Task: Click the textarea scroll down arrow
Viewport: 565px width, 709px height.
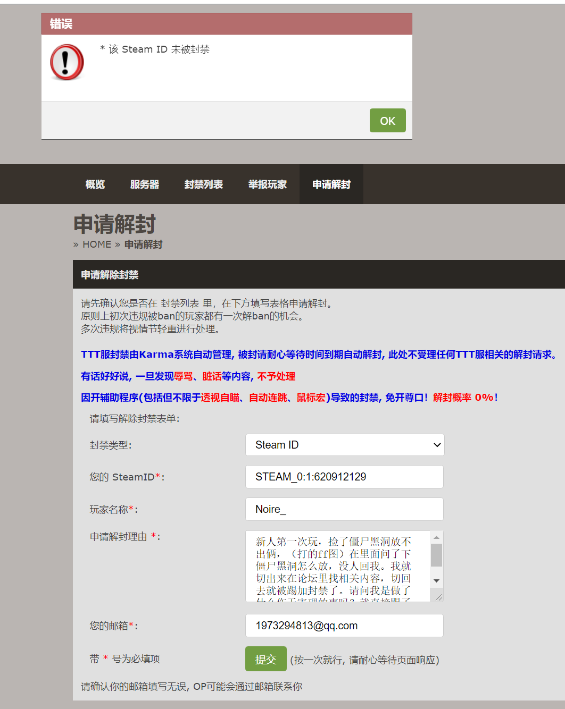Action: [x=436, y=581]
